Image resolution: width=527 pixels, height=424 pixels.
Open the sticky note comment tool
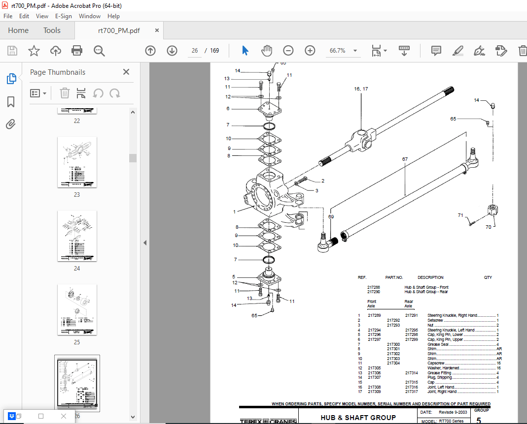(436, 50)
